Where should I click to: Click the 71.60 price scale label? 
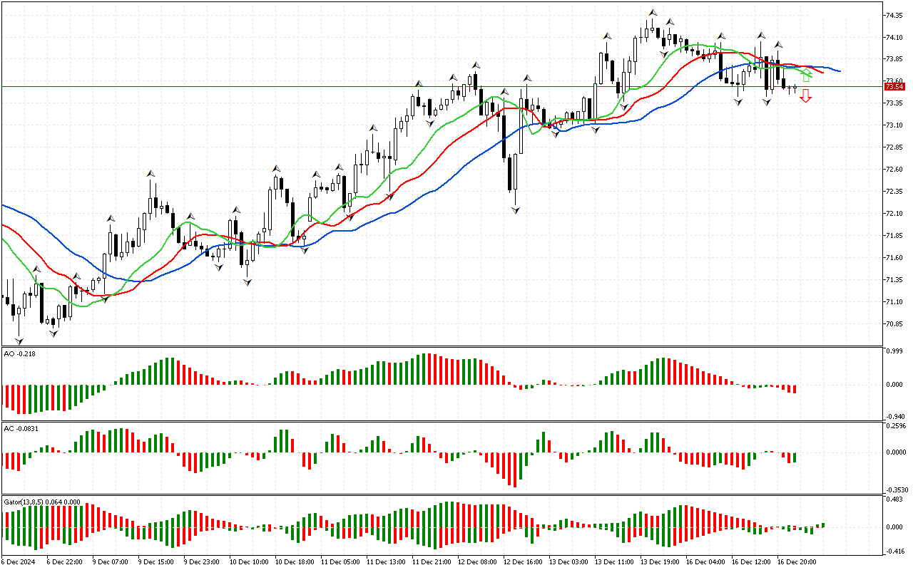(894, 258)
